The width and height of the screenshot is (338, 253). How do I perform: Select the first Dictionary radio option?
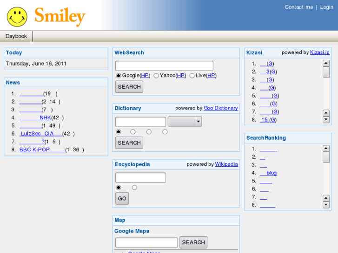pos(119,132)
